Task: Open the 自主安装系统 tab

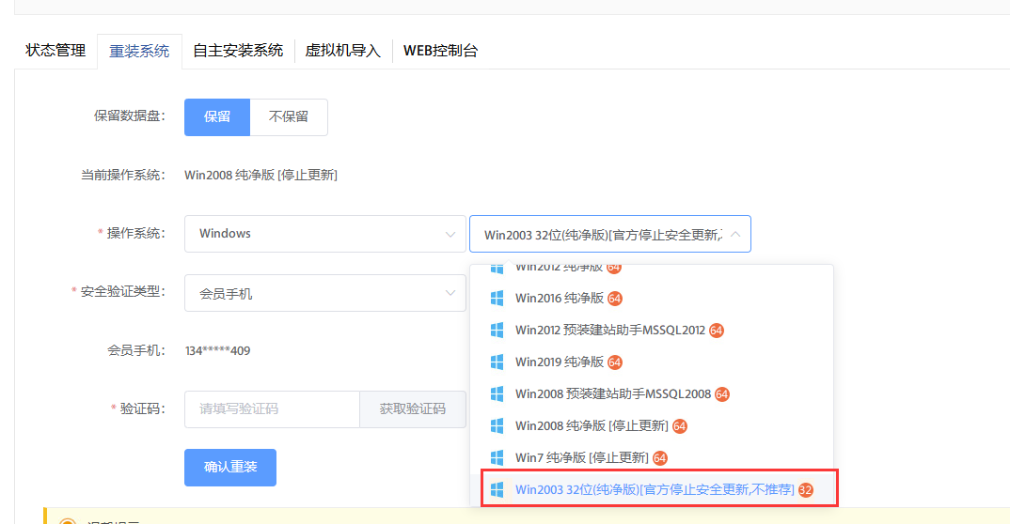Action: click(238, 51)
